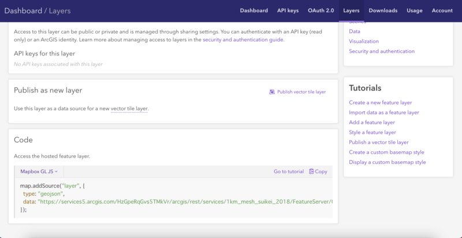Click the Publish as new layer heading
Viewport: 462px width, 238px height.
coord(48,90)
